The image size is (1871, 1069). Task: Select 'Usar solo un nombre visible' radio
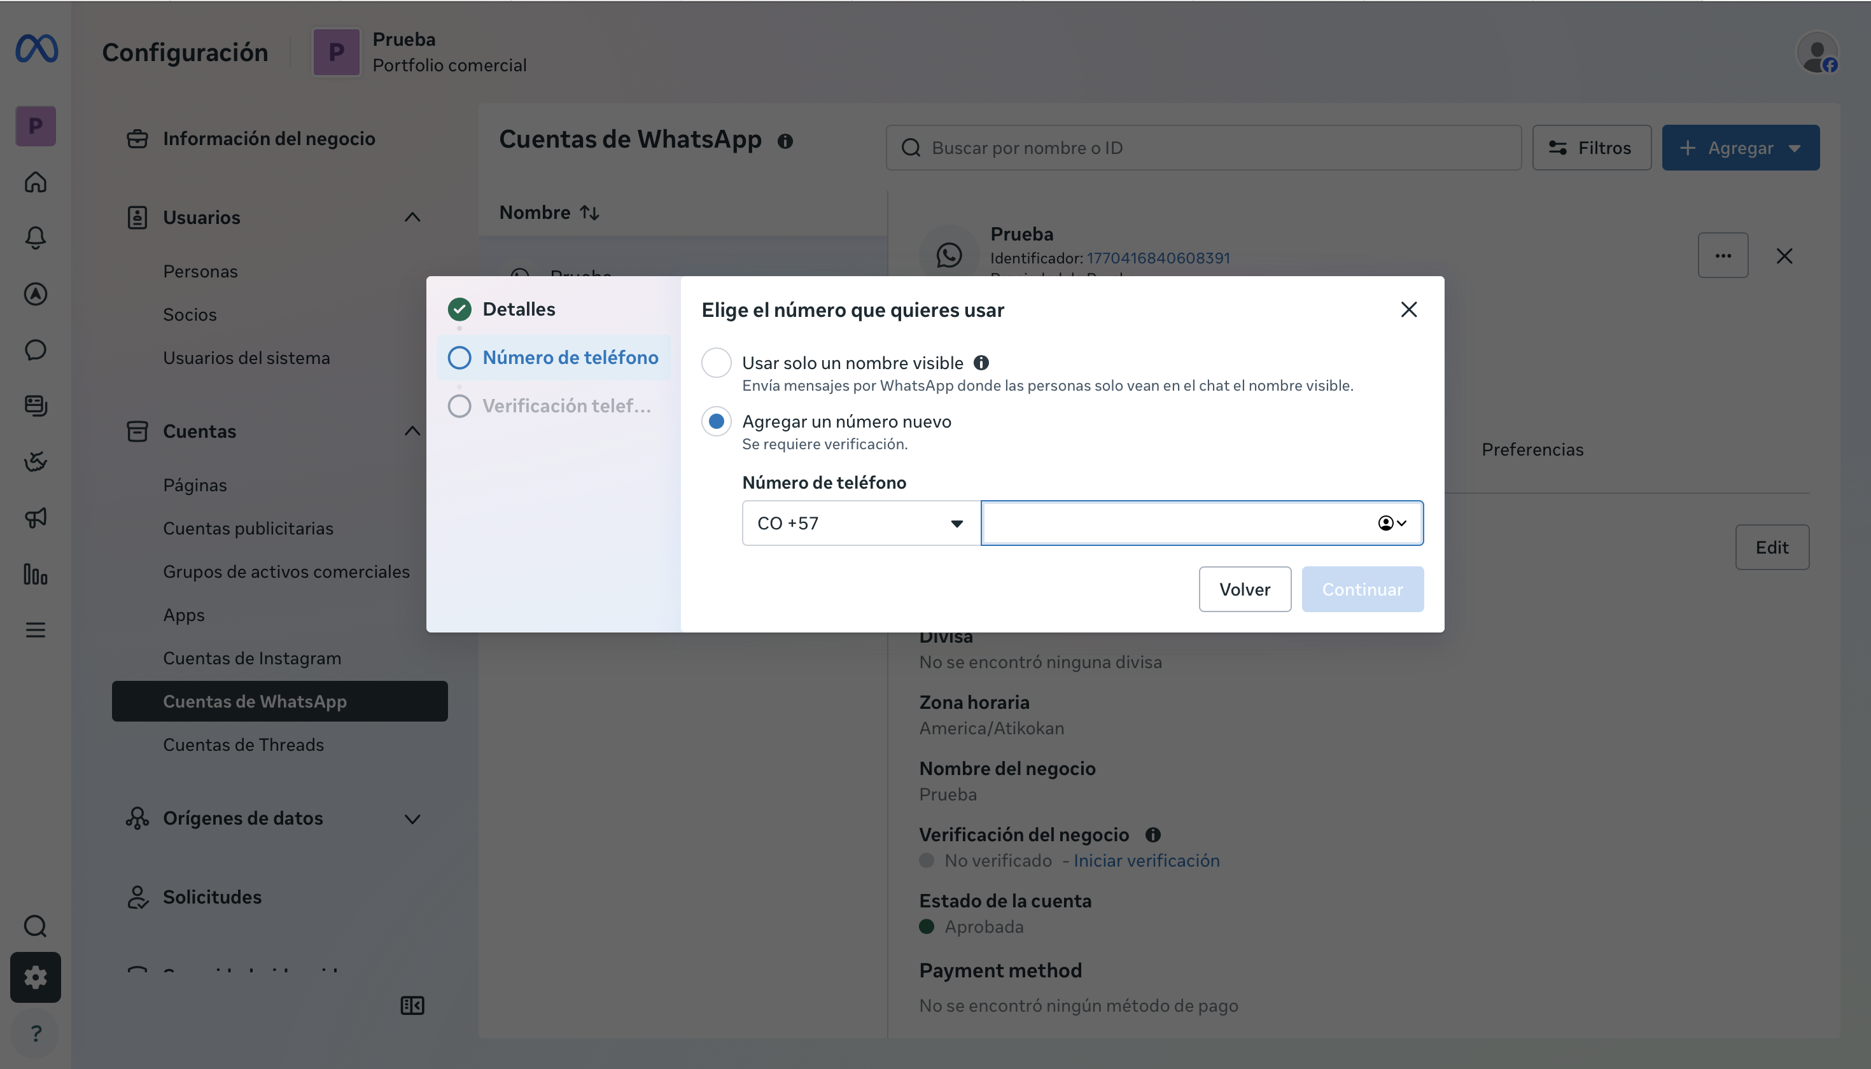coord(716,363)
